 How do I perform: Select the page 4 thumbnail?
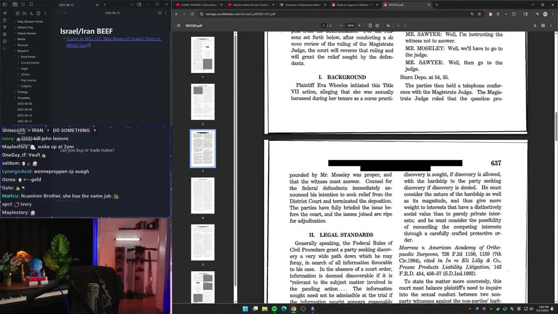[203, 195]
